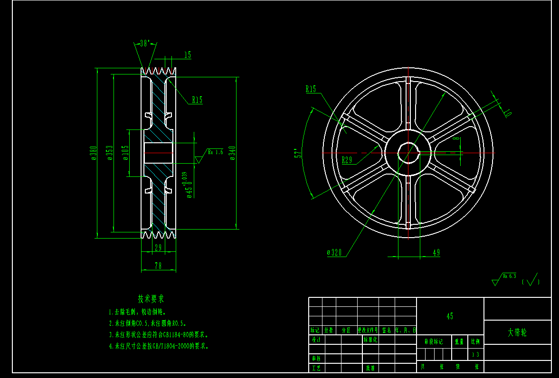559x378 pixels.
Task: Select the 78 overall width dimension
Action: coord(158,266)
